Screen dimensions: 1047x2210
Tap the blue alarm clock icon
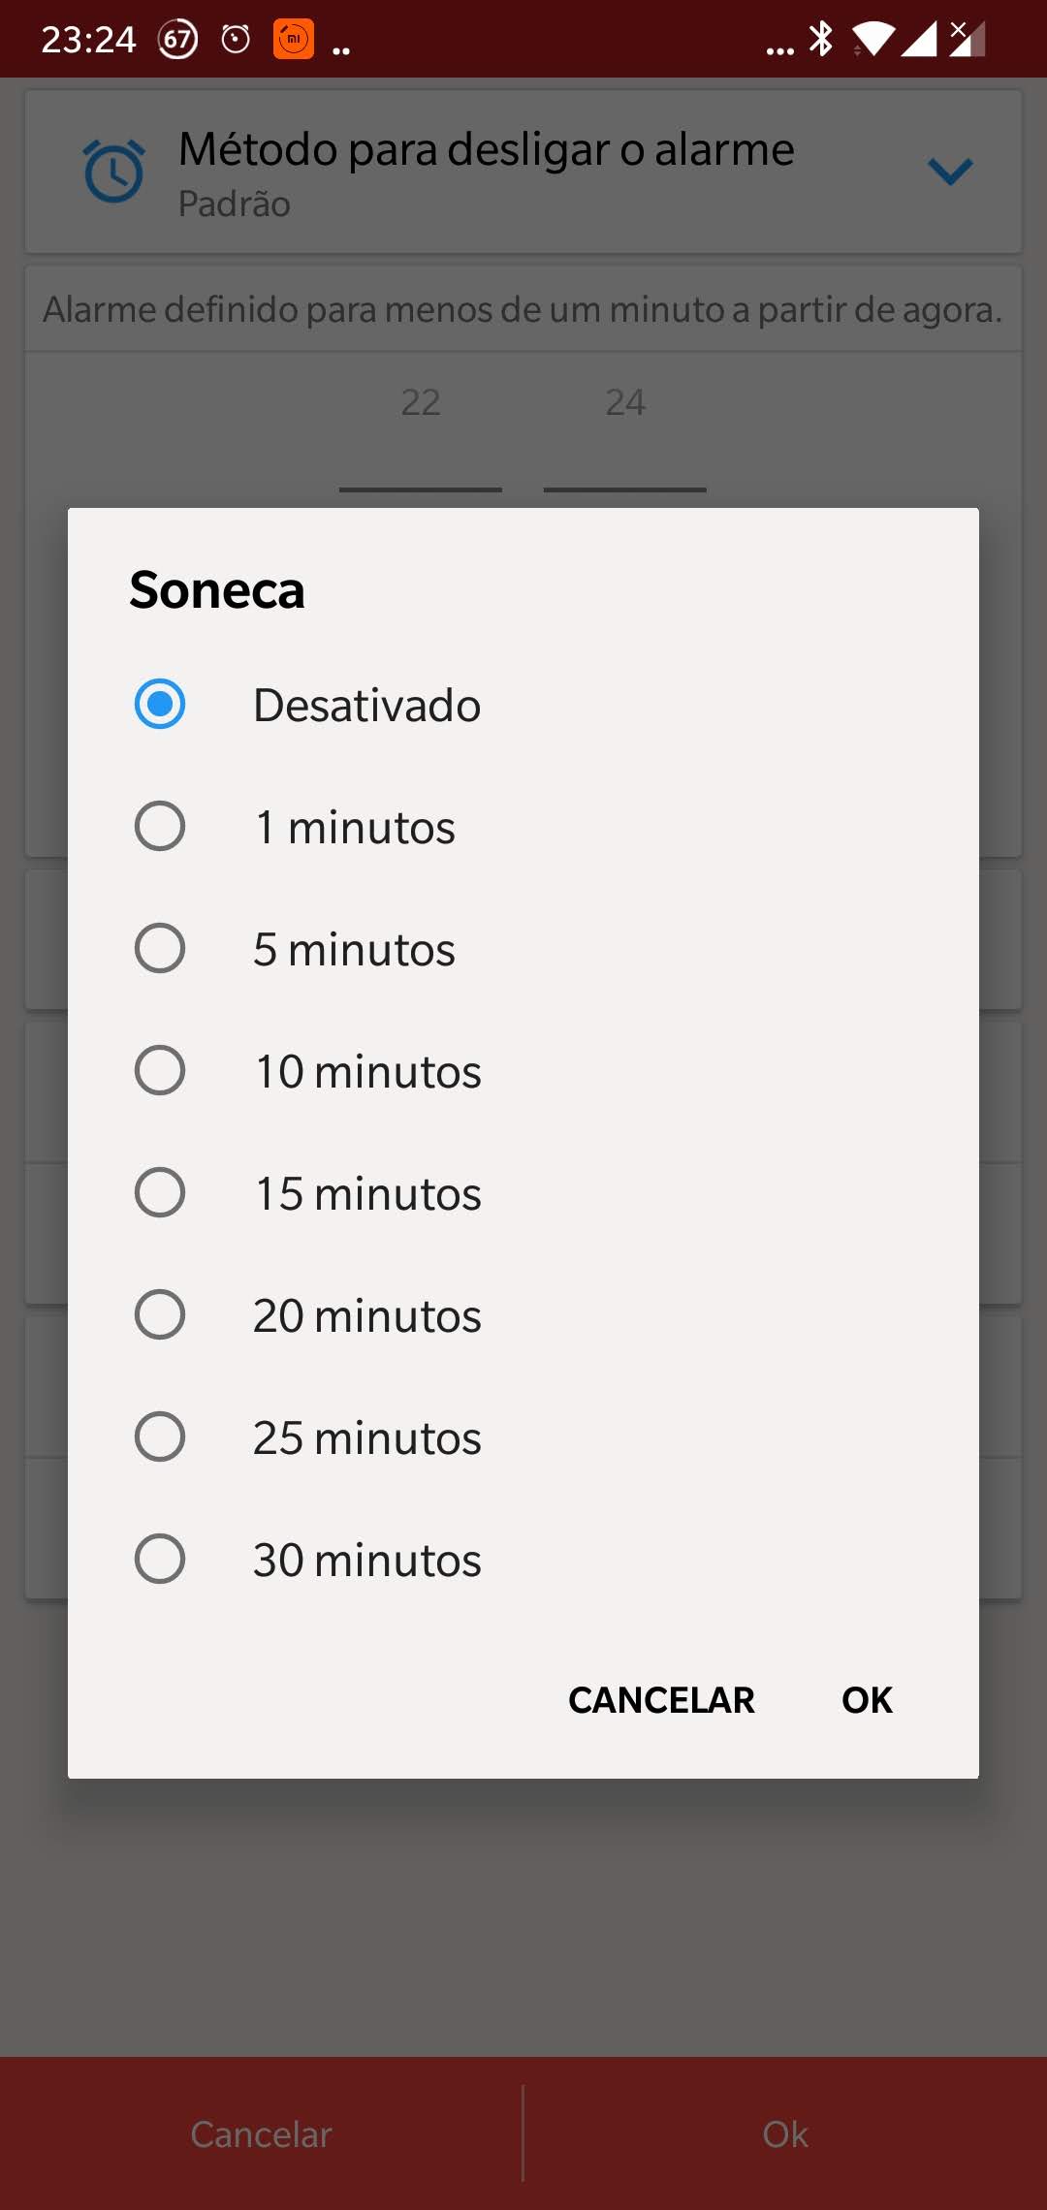coord(114,172)
